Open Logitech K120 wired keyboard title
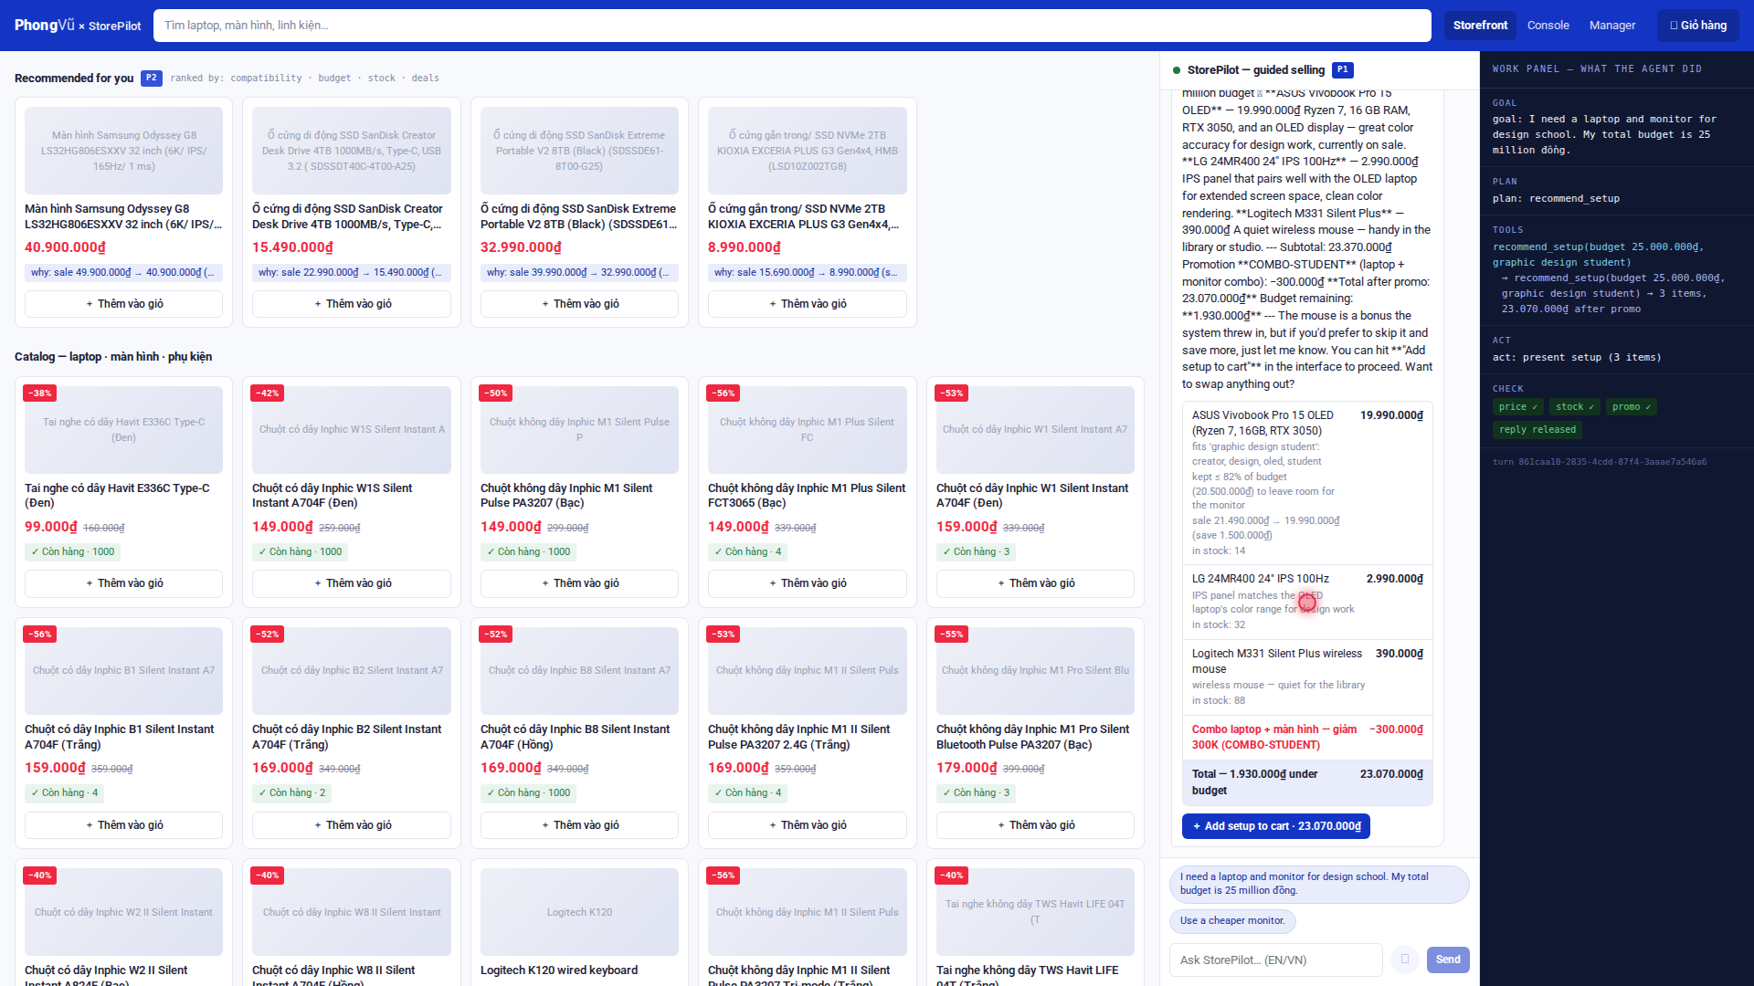Image resolution: width=1754 pixels, height=986 pixels. pyautogui.click(x=559, y=970)
